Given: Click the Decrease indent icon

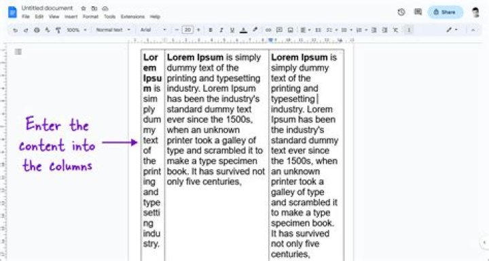Looking at the screenshot, I should [374, 30].
